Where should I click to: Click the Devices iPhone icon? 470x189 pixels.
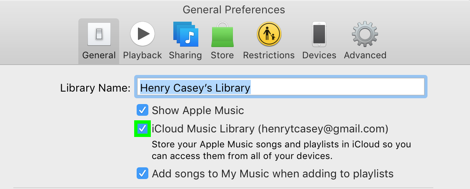[x=319, y=34]
